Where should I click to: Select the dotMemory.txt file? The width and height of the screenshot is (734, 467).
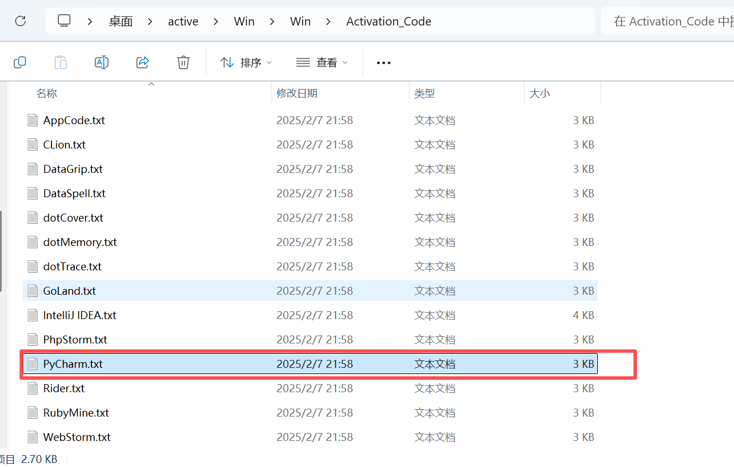[310, 242]
